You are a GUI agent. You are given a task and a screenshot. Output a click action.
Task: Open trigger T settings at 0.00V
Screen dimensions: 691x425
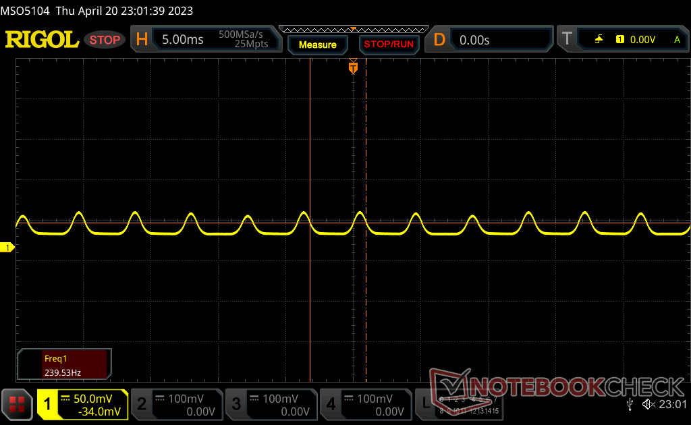click(623, 40)
